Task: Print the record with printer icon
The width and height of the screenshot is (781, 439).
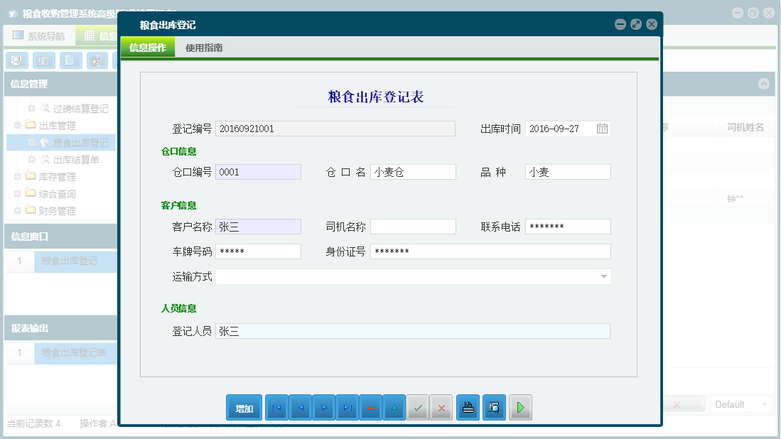Action: (x=468, y=408)
